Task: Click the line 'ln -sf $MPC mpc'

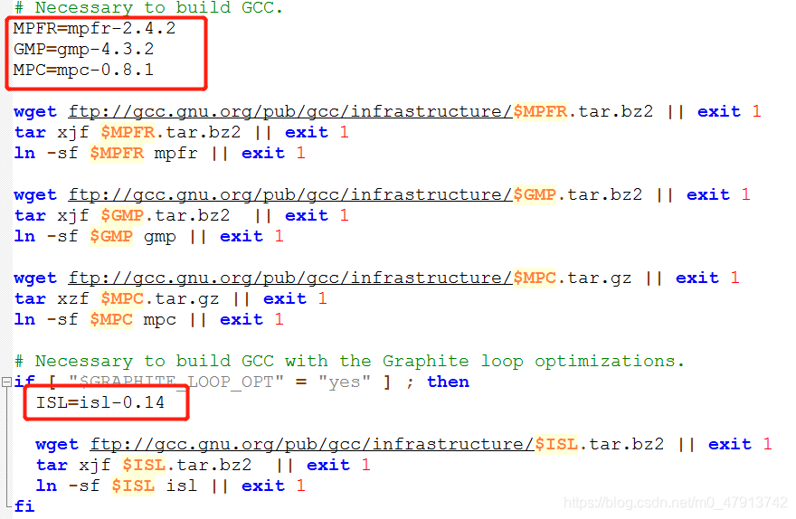Action: point(148,319)
